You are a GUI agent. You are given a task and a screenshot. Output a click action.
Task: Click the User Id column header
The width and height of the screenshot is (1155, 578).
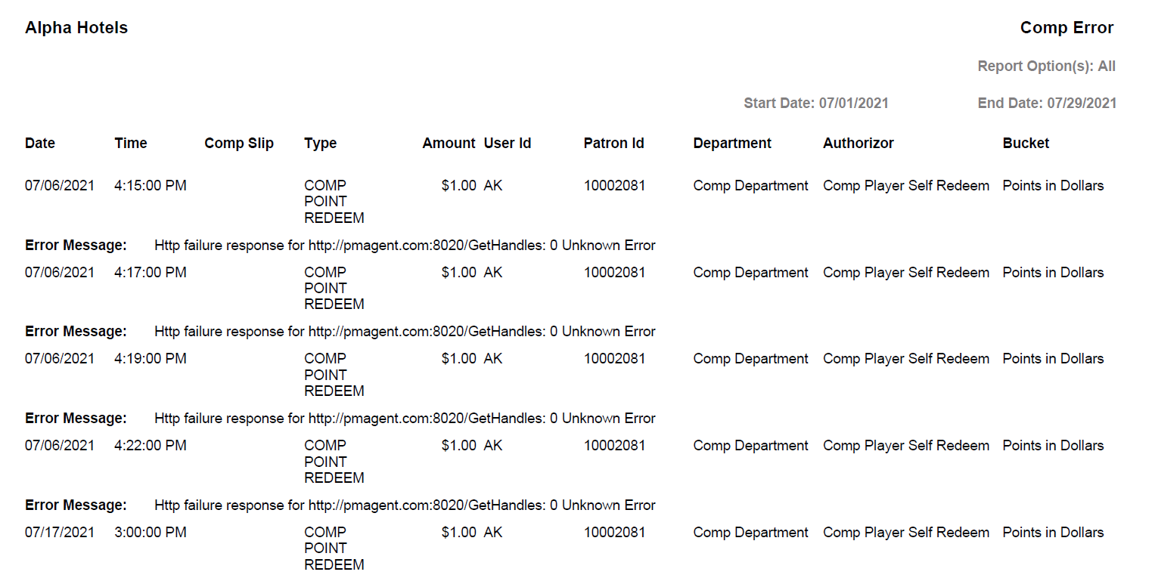(508, 144)
